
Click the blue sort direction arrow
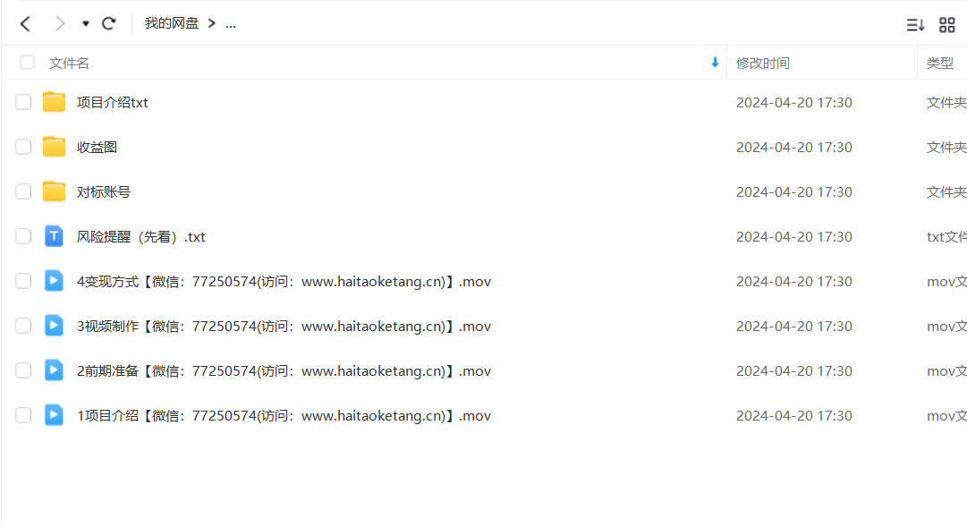pyautogui.click(x=715, y=63)
